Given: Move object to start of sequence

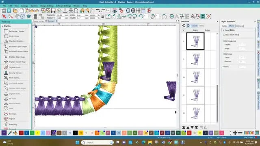Looking at the screenshot, I should coord(184,127).
